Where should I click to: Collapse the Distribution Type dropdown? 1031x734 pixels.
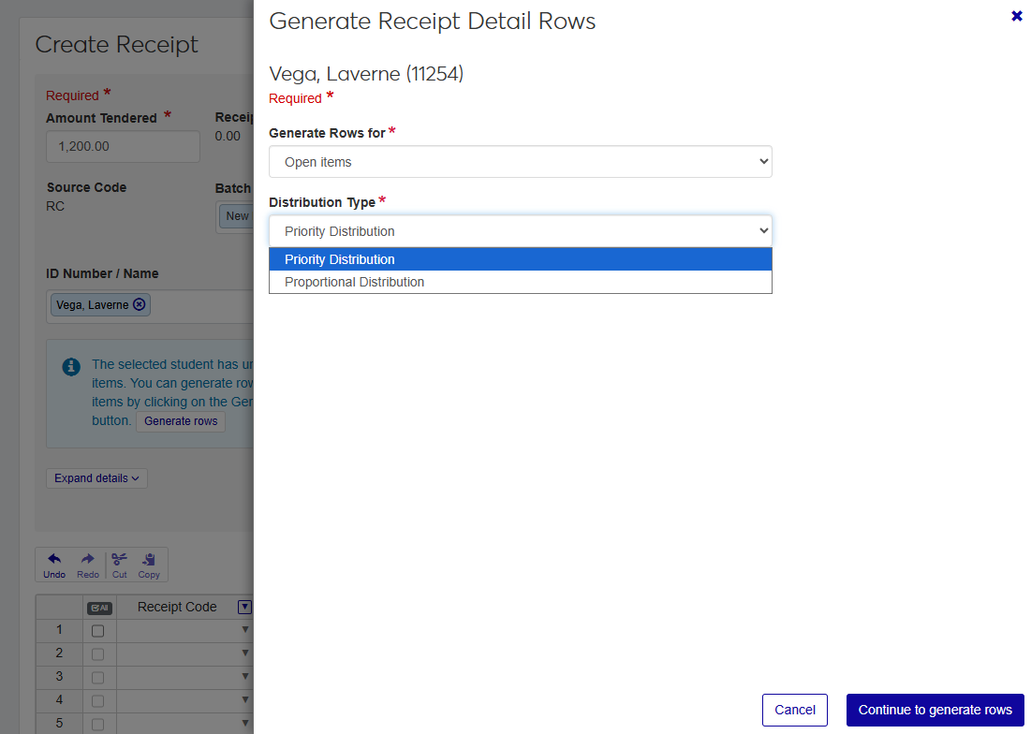pos(520,230)
